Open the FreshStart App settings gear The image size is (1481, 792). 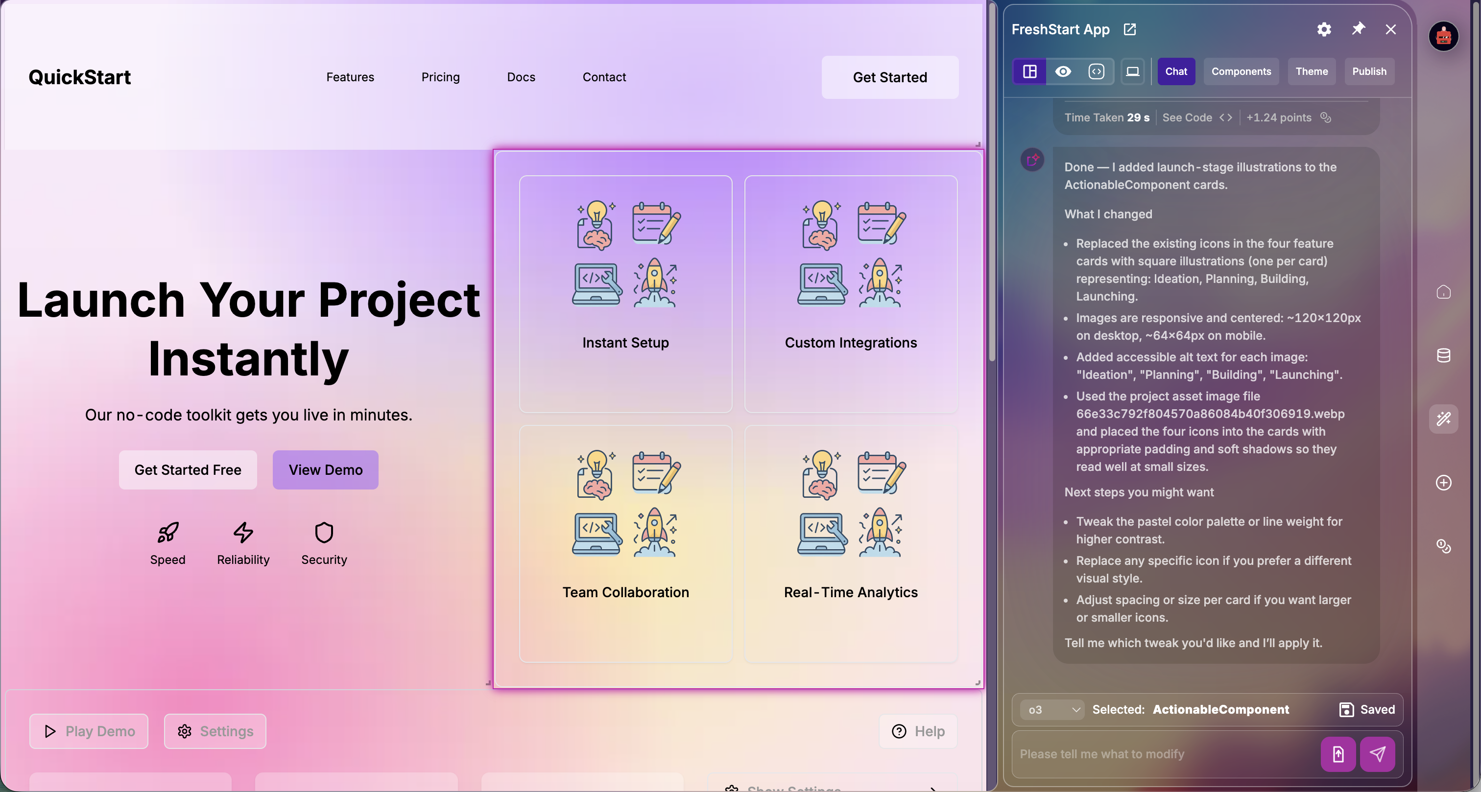[x=1323, y=29]
